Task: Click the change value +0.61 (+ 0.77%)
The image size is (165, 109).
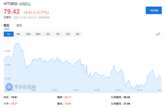Action: coord(36,13)
